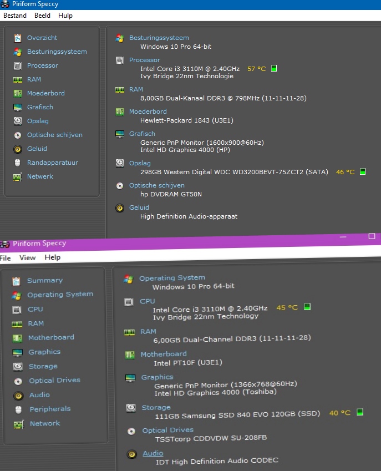Click the text IDT High Definition Audio CODEC
The width and height of the screenshot is (381, 471).
217,461
